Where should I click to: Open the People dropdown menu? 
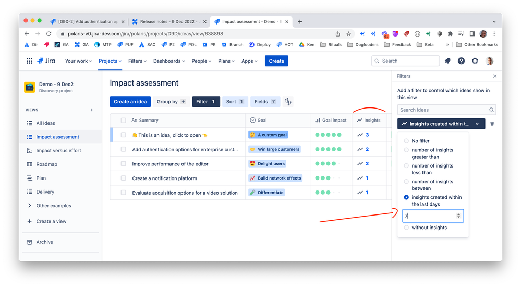point(201,61)
